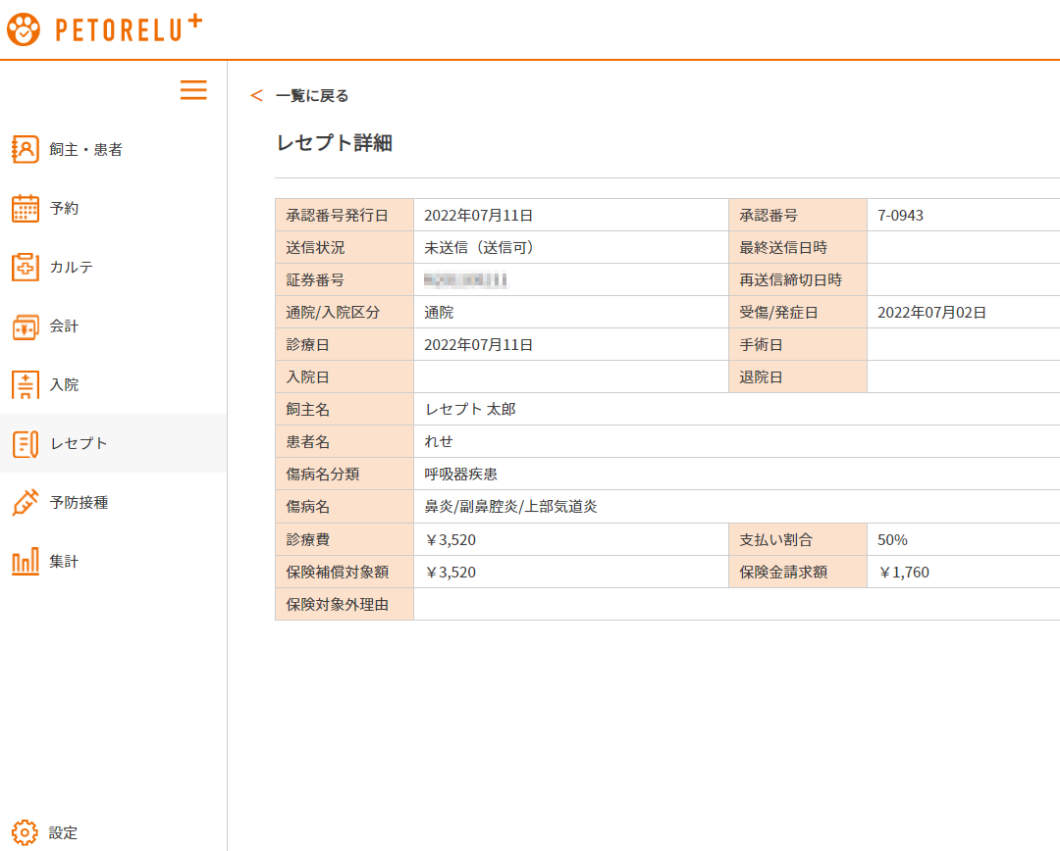Open the レセプト document icon
This screenshot has height=851, width=1060.
pos(25,444)
